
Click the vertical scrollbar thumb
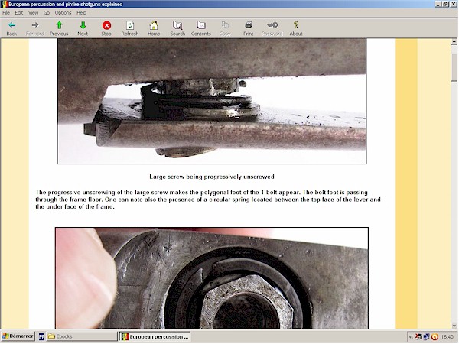[454, 67]
